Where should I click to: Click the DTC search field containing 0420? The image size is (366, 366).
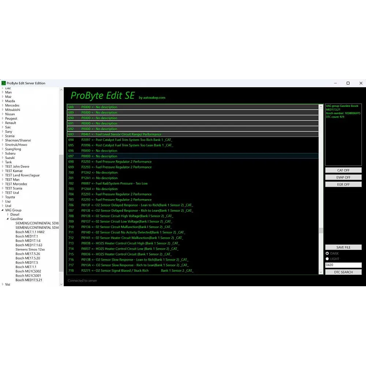click(343, 265)
